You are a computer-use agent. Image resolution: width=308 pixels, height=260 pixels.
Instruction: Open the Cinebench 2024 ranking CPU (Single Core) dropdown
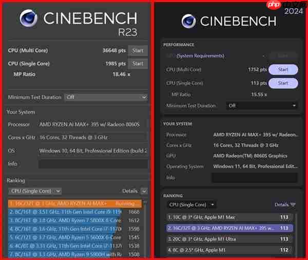point(191,205)
